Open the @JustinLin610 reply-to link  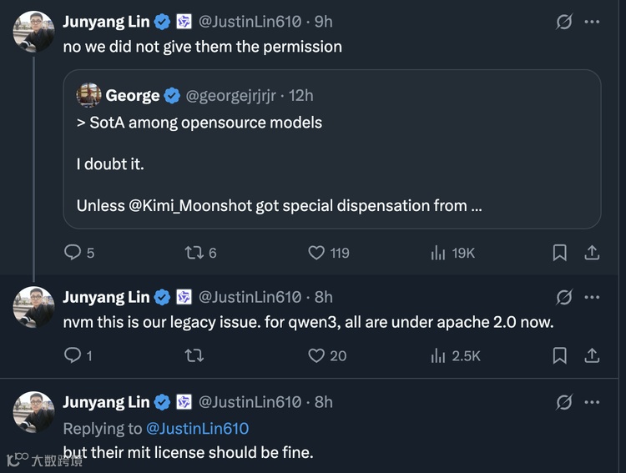197,429
